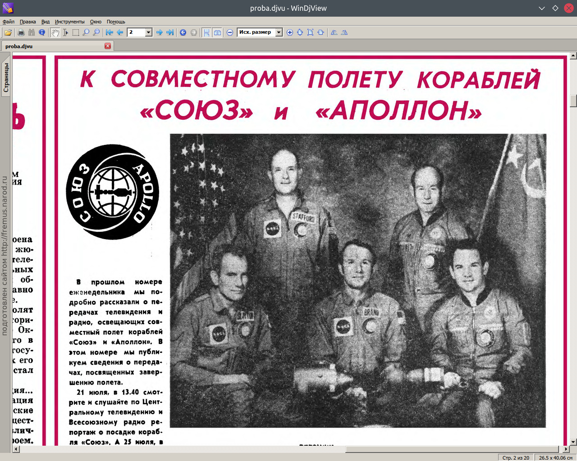Click the fit page icon

[x=310, y=32]
